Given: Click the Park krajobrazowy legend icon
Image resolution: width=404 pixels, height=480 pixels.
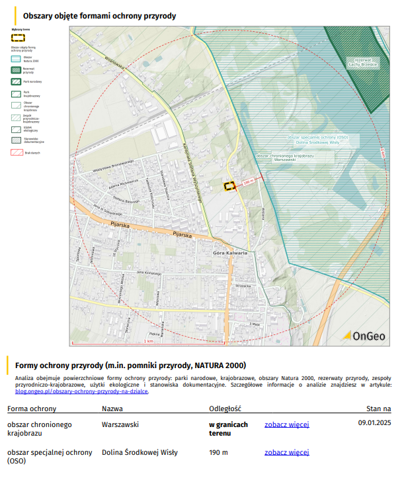Looking at the screenshot, I should click(x=16, y=93).
